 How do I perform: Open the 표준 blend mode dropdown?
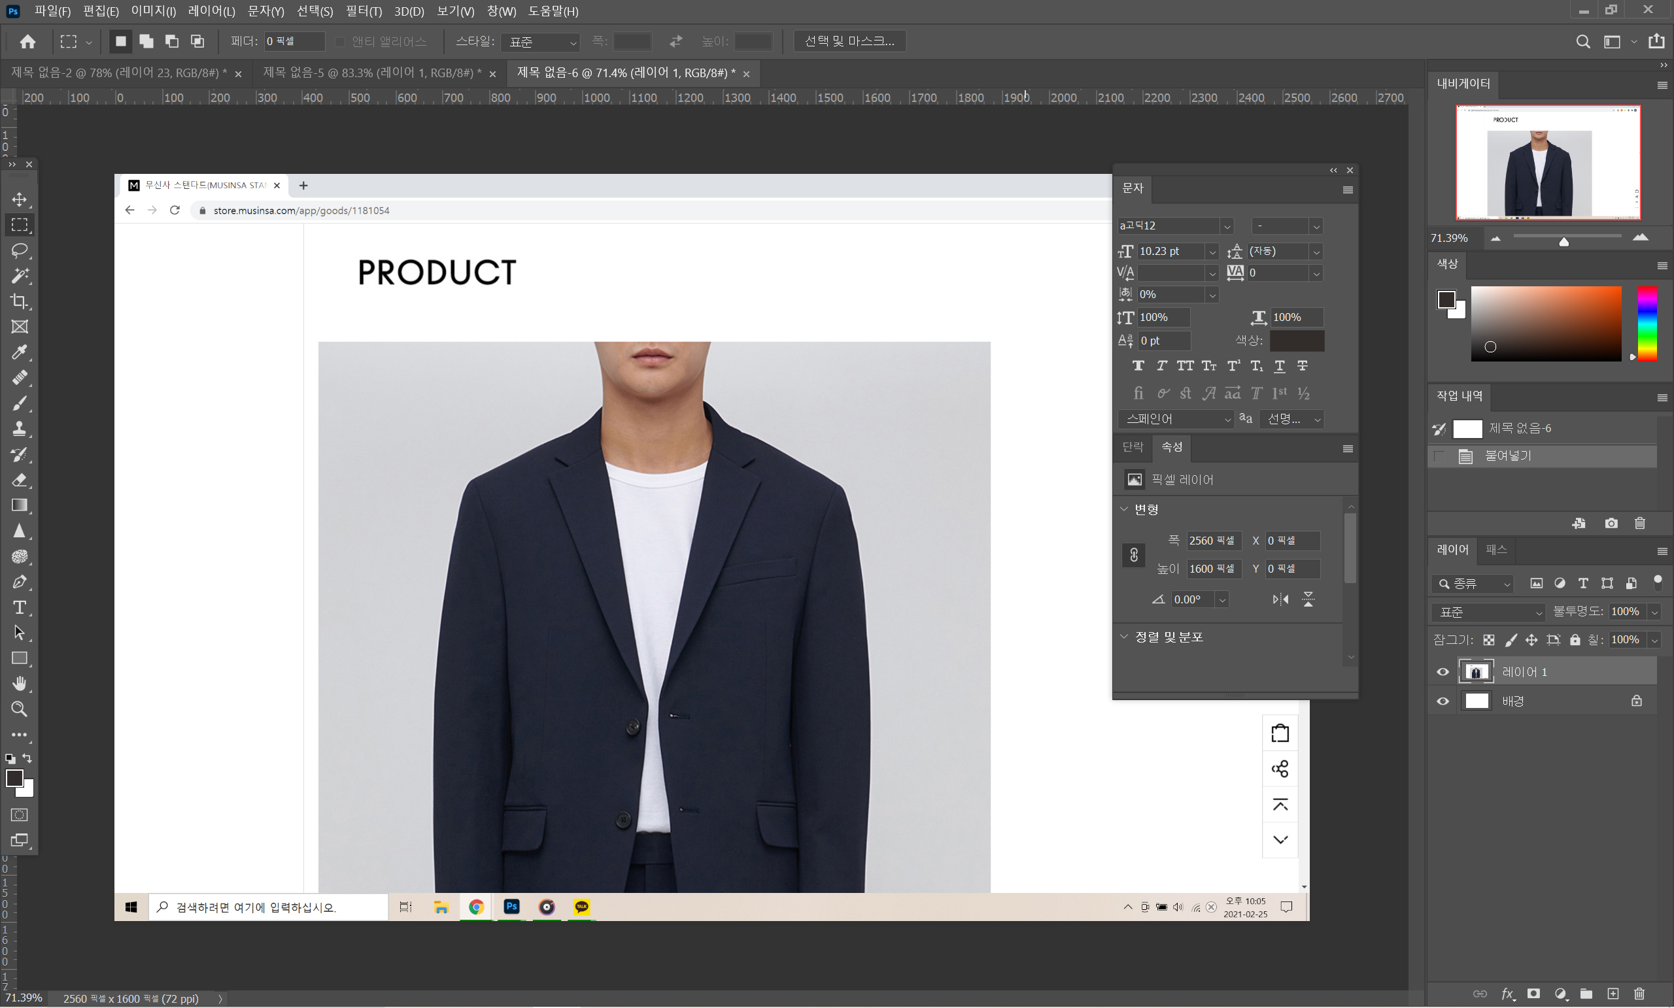1486,612
